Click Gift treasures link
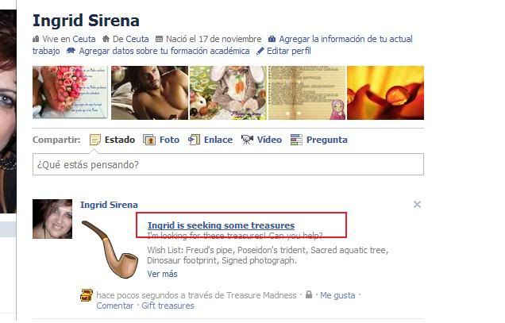Viewport: 505px width, 323px height. pyautogui.click(x=168, y=306)
